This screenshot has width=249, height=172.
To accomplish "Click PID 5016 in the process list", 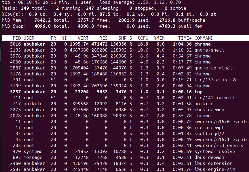I will [15, 44].
